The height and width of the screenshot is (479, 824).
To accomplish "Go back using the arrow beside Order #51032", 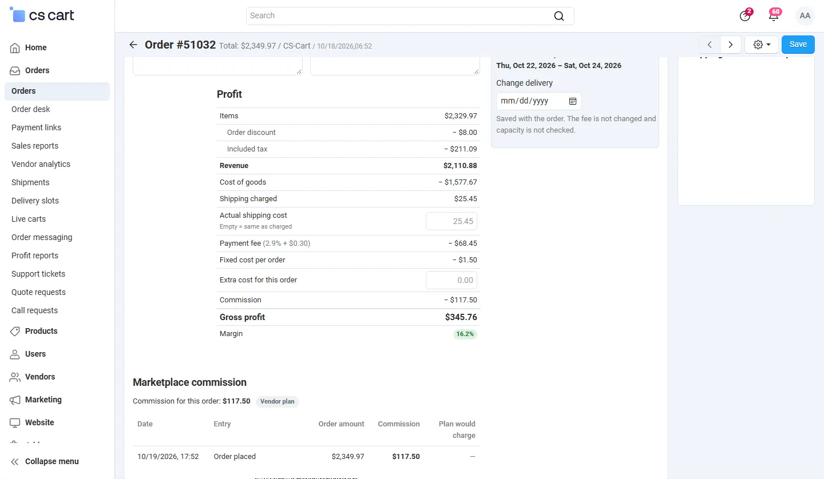I will (133, 45).
